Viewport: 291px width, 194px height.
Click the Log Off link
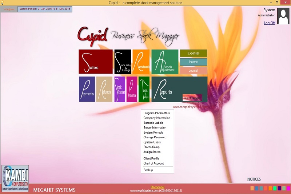tap(270, 23)
